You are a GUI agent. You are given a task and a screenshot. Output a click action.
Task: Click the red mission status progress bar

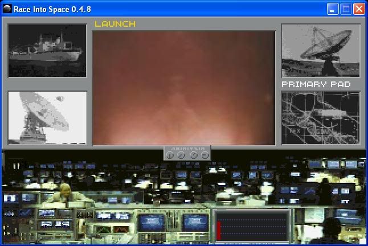[219, 230]
